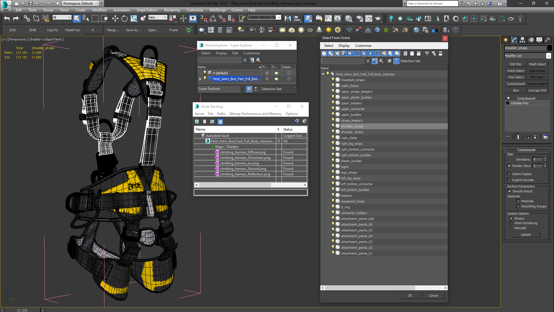The width and height of the screenshot is (554, 312).
Task: Open the Layer Explorer dropdown arrow
Action: (x=242, y=89)
